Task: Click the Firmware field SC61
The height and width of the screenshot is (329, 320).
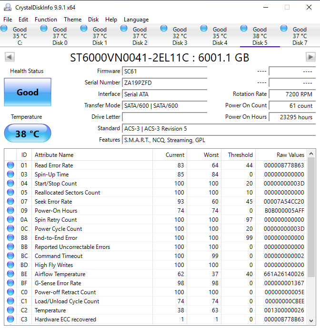Action: pos(165,72)
